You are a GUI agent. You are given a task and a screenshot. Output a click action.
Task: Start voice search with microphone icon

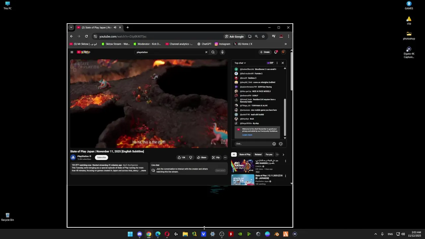(x=222, y=52)
